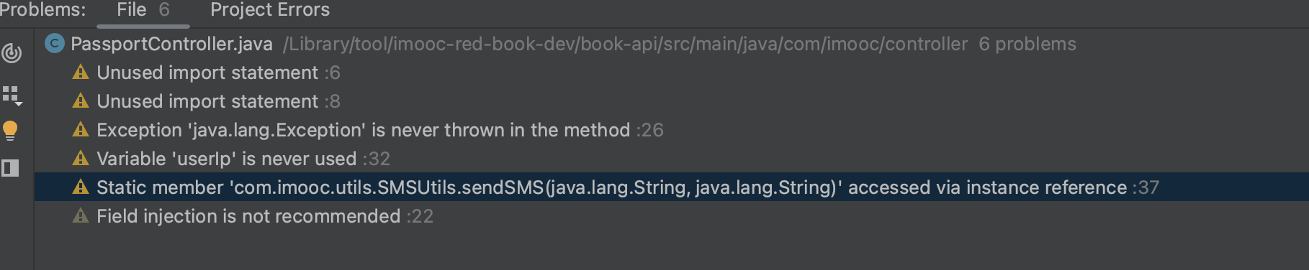1309x270 pixels.
Task: Click warning icon beside Variable 'userIp' problem
Action: pos(81,159)
